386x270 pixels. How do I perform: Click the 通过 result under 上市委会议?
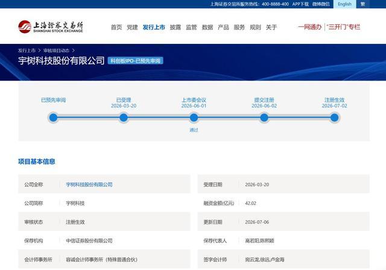pyautogui.click(x=194, y=130)
